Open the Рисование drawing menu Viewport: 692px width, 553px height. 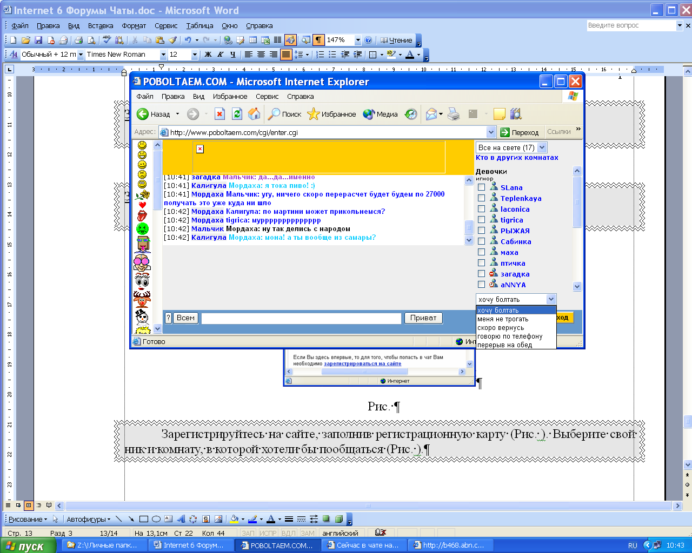pyautogui.click(x=27, y=519)
